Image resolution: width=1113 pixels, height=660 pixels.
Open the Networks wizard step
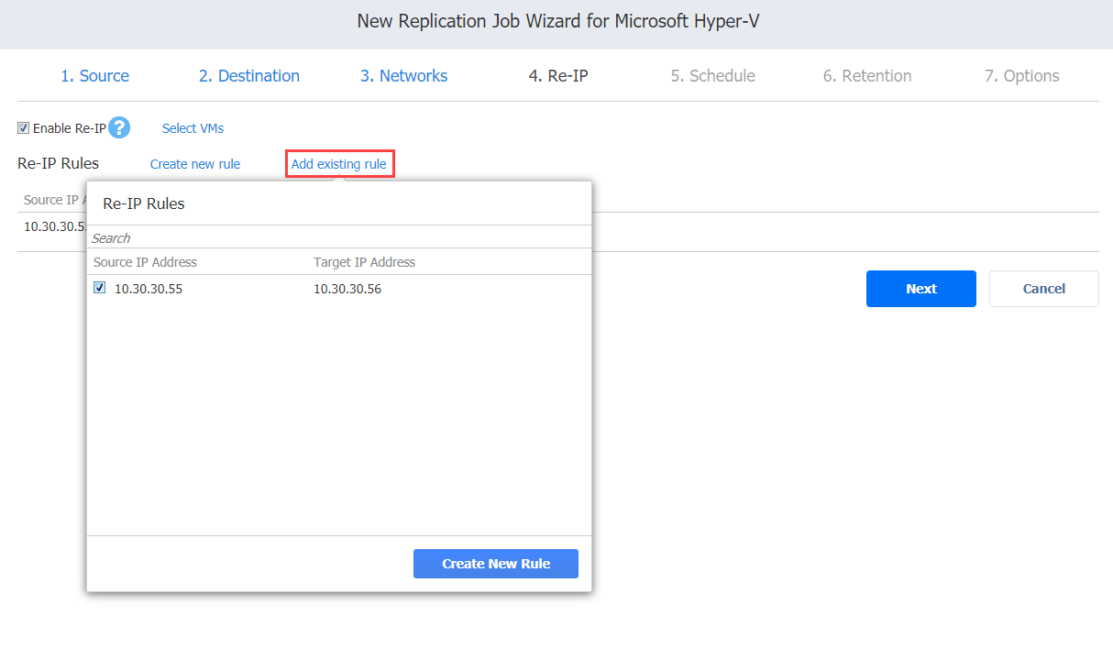403,76
